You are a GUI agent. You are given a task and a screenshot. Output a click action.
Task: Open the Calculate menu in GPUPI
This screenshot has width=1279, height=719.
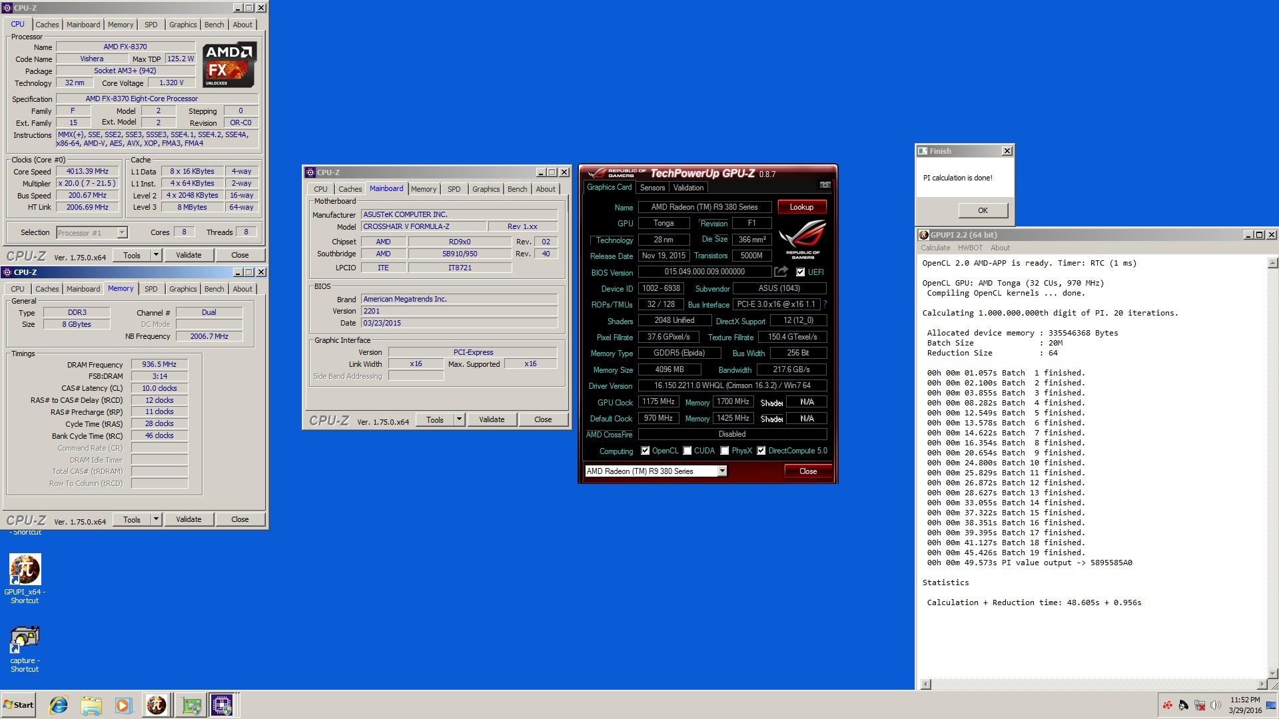point(935,248)
